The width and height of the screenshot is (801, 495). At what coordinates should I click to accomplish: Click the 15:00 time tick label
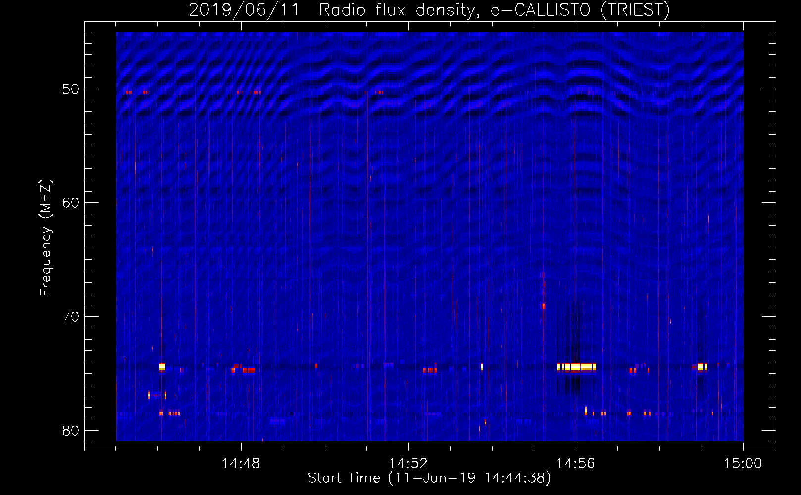(x=743, y=464)
